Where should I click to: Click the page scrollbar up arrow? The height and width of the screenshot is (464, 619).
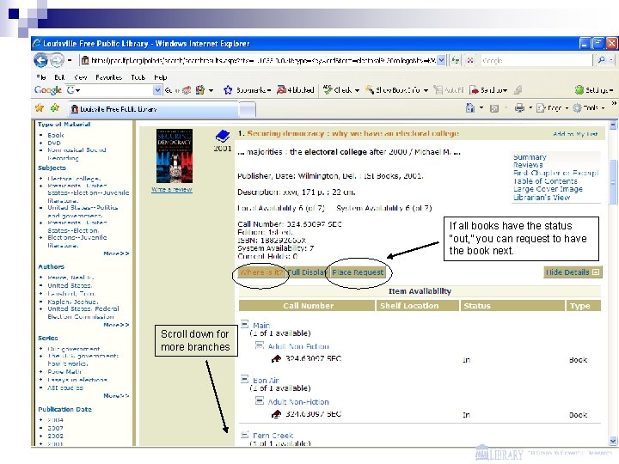point(613,125)
